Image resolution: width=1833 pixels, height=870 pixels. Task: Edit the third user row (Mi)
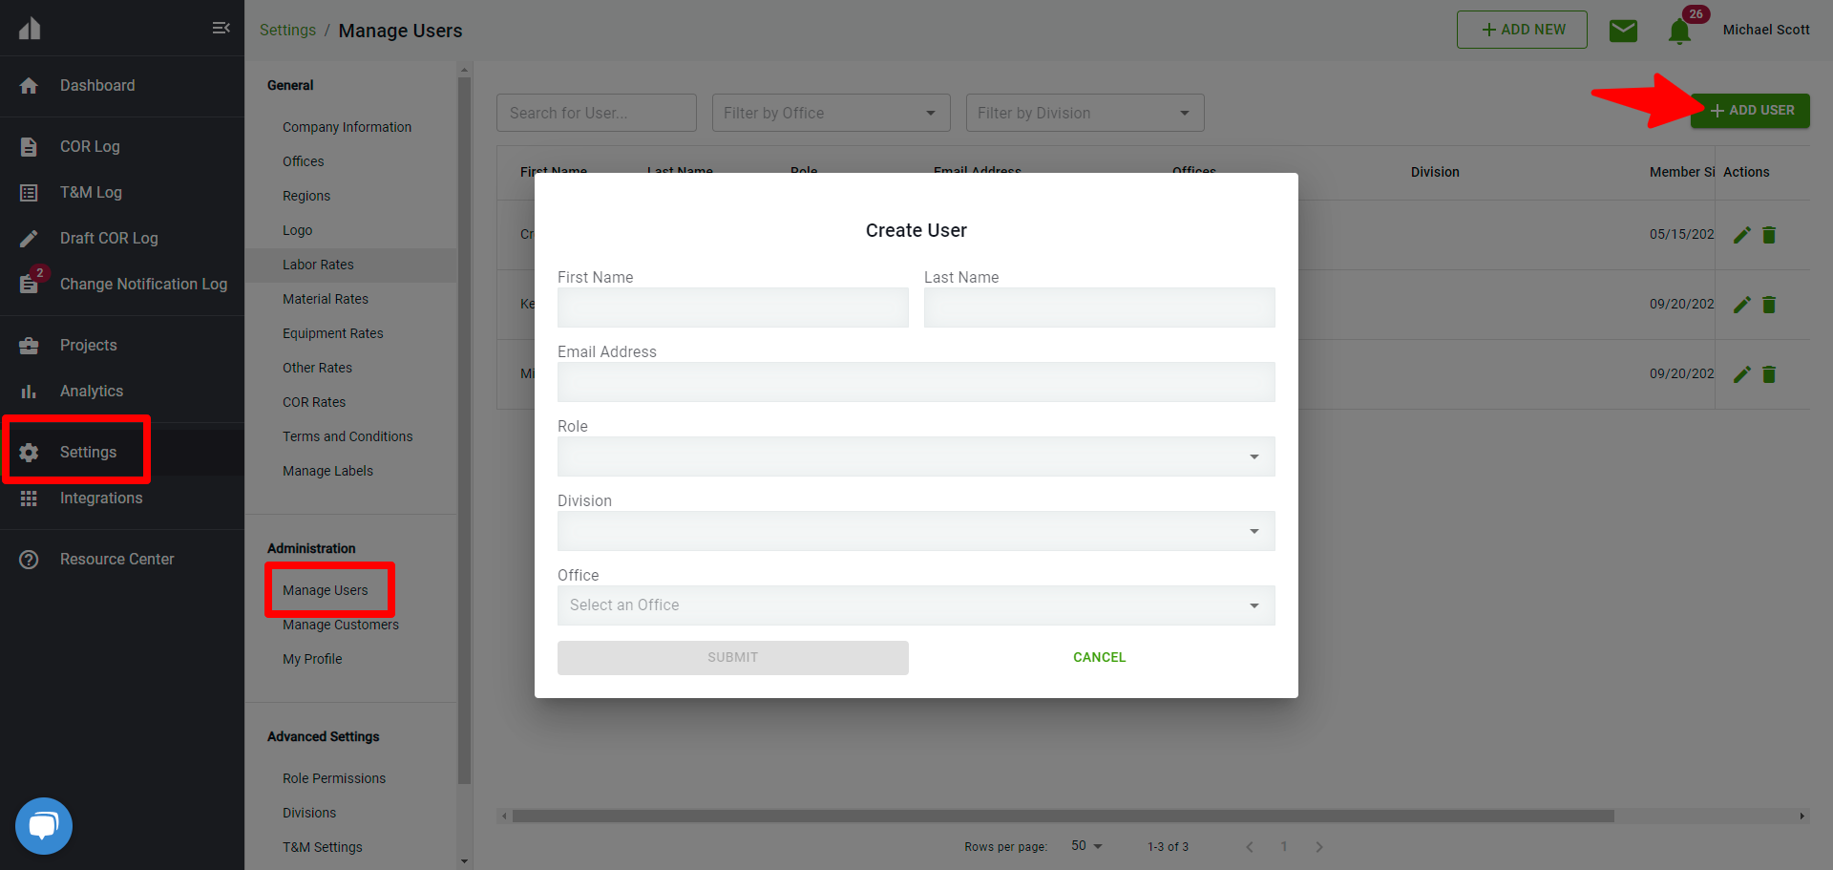click(x=1742, y=374)
